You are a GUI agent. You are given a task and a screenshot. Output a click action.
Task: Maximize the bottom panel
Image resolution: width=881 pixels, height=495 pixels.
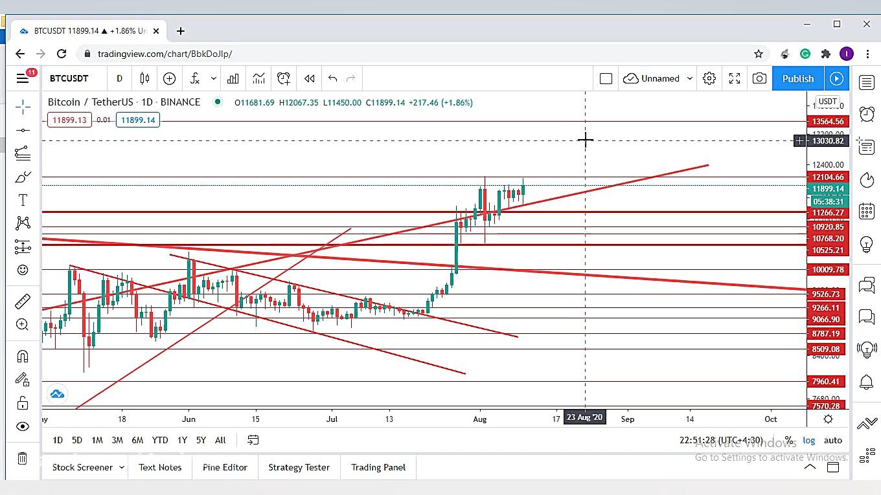[x=833, y=467]
